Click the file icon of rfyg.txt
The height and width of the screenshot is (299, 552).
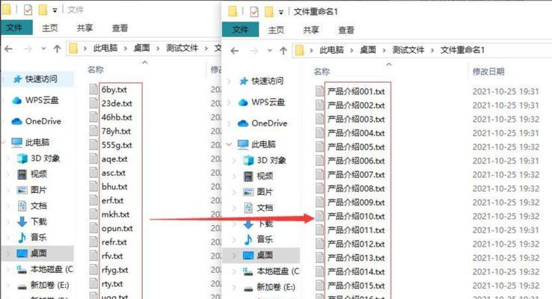pyautogui.click(x=93, y=270)
